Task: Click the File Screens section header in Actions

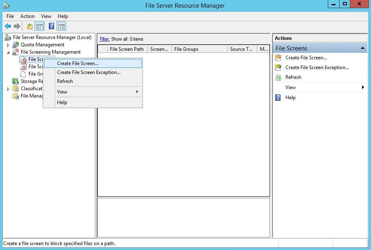Action: (x=320, y=48)
